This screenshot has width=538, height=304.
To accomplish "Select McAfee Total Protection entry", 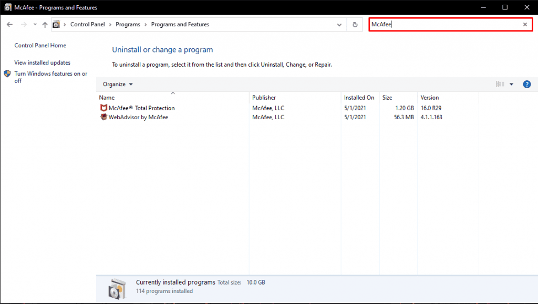I will pos(141,108).
